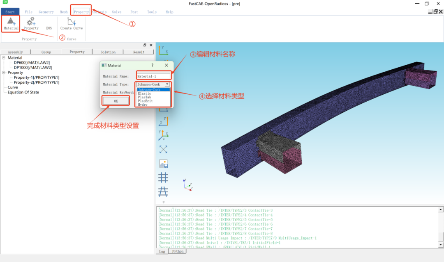The width and height of the screenshot is (444, 262).
Task: Click the log scrollbar up arrow
Action: point(441,210)
